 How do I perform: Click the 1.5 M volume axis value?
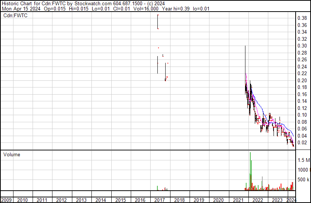[x=304, y=160]
